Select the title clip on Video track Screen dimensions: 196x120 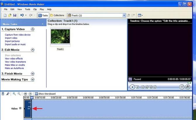tap(27, 109)
